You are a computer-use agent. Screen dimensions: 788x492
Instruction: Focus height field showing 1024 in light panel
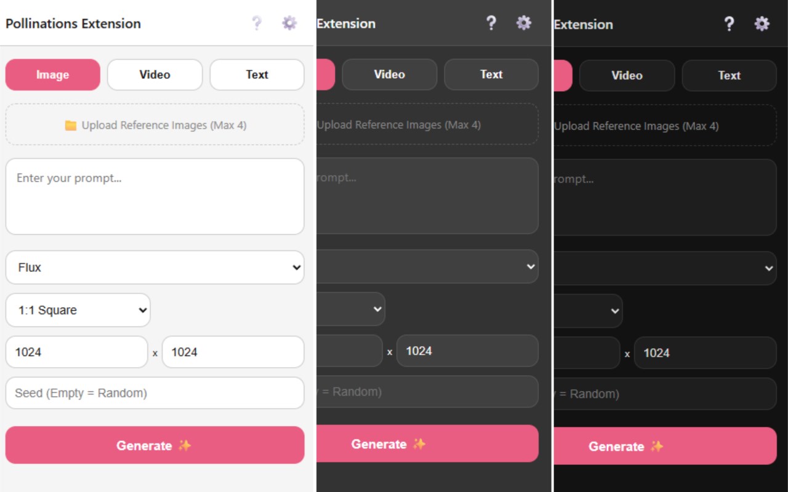coord(233,352)
